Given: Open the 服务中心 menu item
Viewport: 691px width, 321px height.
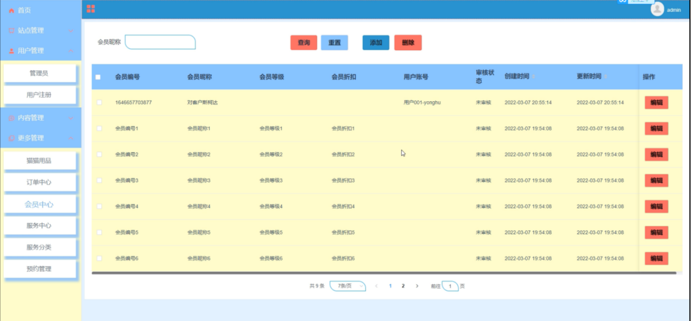Looking at the screenshot, I should pyautogui.click(x=40, y=226).
